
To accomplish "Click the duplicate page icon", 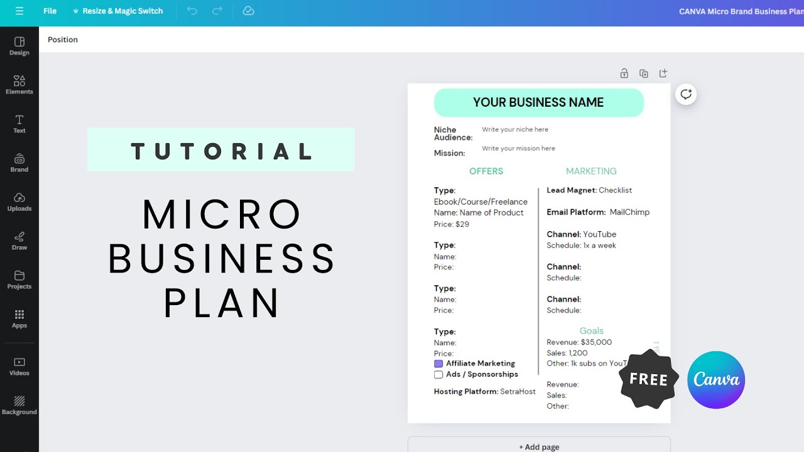I will tap(644, 73).
